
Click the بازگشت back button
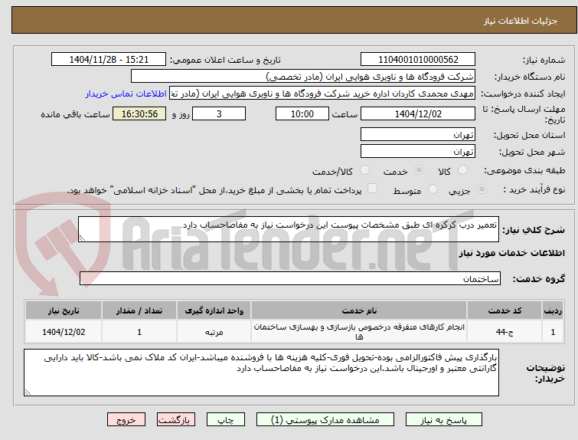click(176, 420)
